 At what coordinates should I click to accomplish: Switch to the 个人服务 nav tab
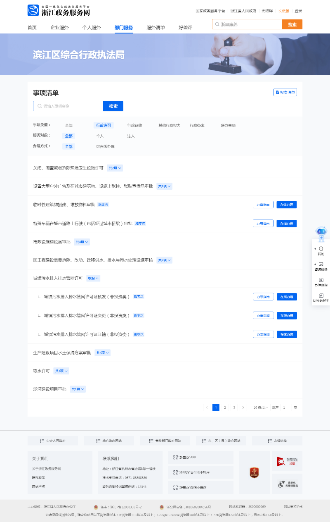tap(92, 28)
